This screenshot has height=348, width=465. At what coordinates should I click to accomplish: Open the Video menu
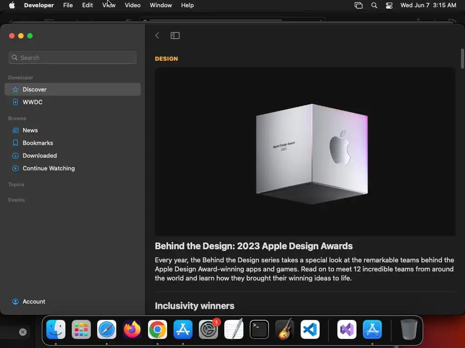point(133,5)
